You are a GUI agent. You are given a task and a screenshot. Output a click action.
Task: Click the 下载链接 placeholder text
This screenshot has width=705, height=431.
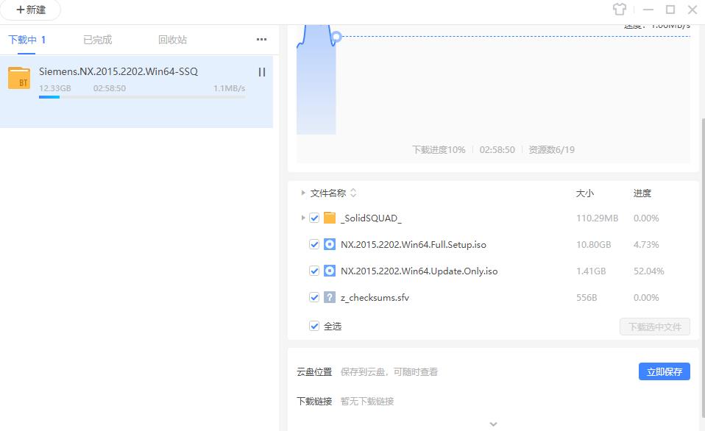367,401
